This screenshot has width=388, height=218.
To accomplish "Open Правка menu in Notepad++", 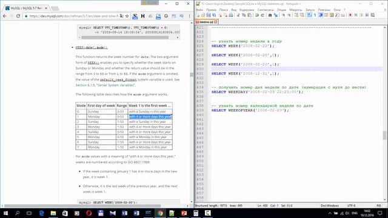I will (x=211, y=10).
